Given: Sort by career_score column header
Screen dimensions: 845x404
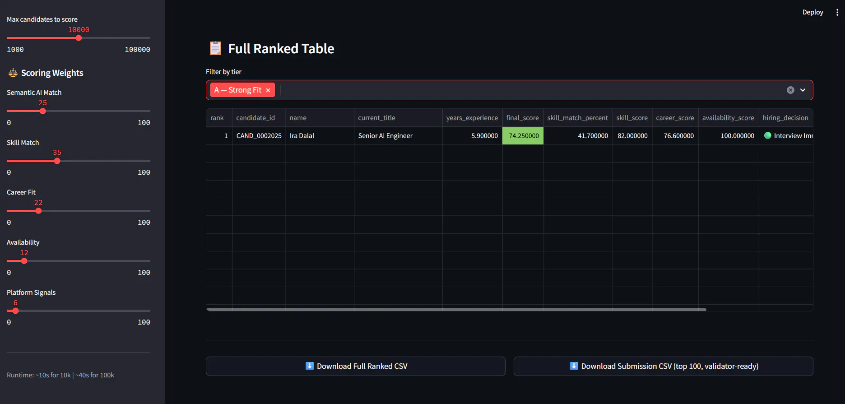Looking at the screenshot, I should click(675, 118).
